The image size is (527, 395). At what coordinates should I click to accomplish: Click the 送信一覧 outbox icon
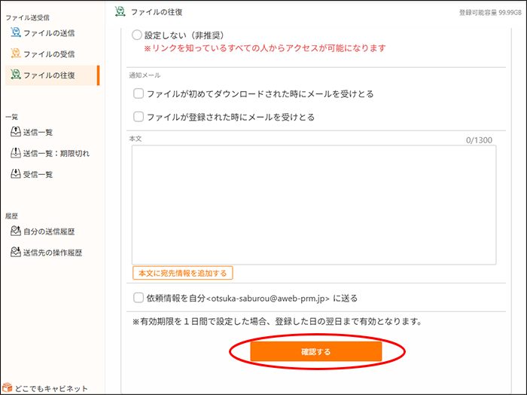coord(16,132)
